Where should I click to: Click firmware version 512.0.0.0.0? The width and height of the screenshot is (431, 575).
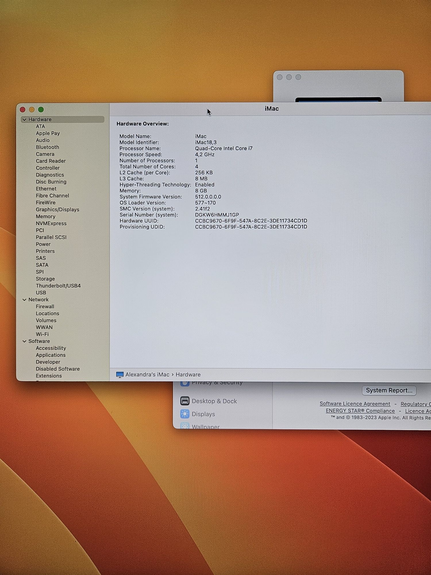point(208,197)
